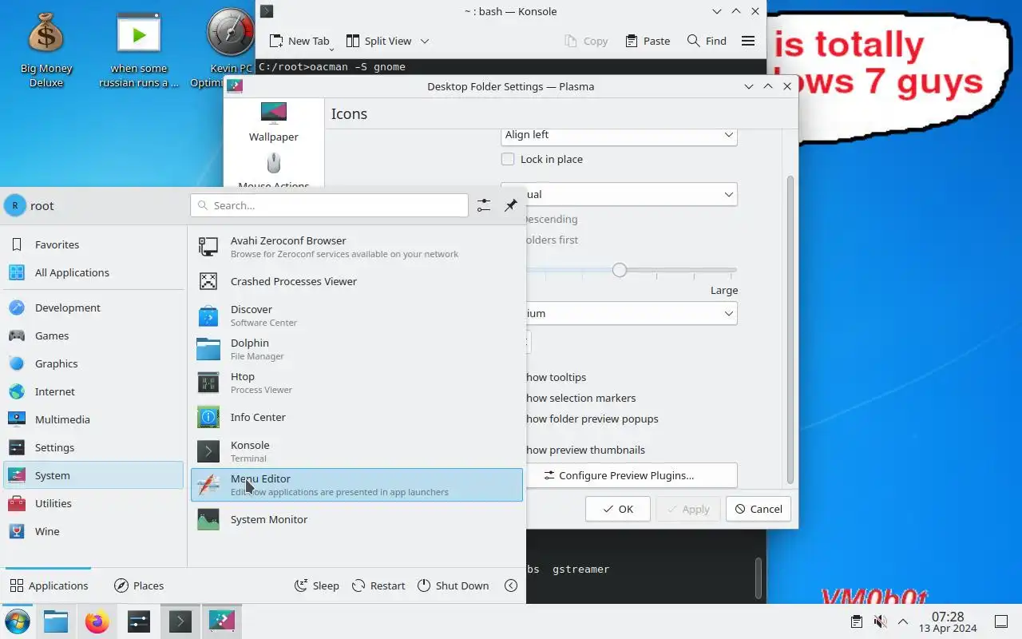Viewport: 1022px width, 639px height.
Task: Click Desktop Folder Settings vertical scrollbar
Action: coord(790,330)
